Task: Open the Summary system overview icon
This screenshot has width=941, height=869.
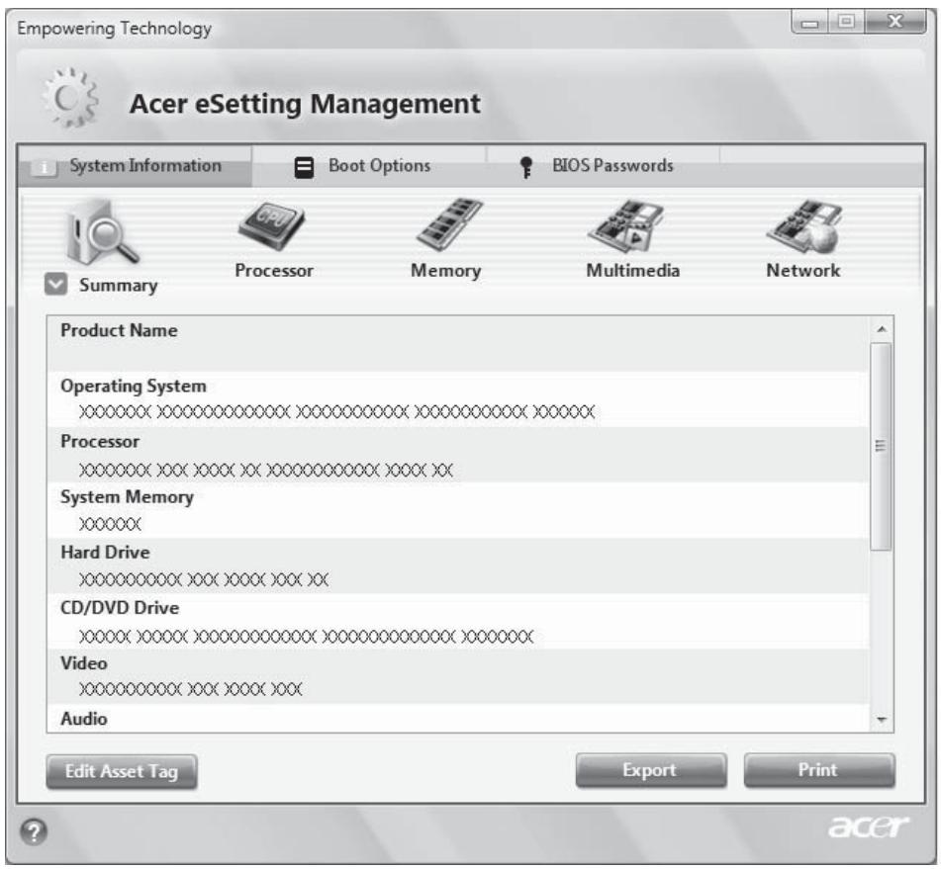Action: (102, 232)
